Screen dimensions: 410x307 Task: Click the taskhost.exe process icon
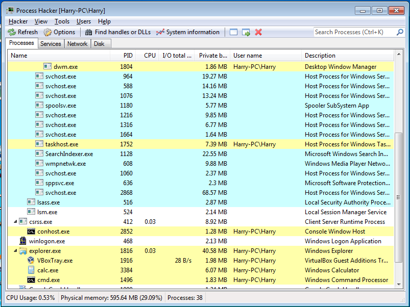click(39, 144)
